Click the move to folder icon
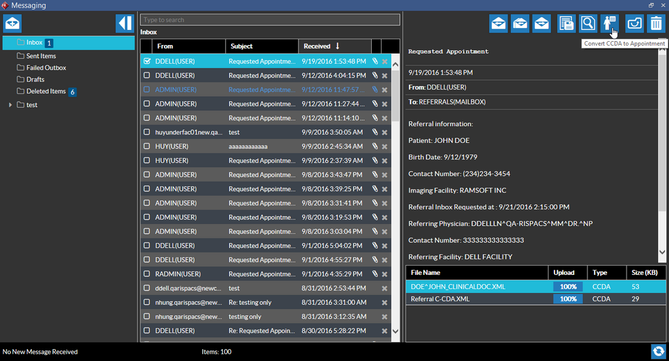 [x=634, y=24]
